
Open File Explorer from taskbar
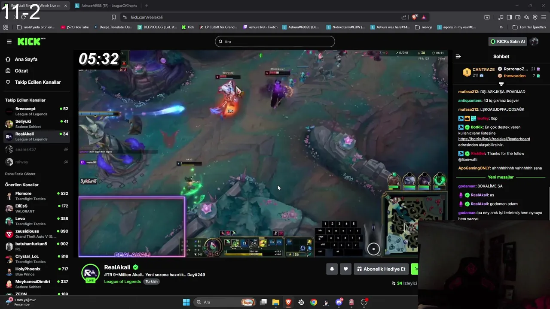click(276, 302)
